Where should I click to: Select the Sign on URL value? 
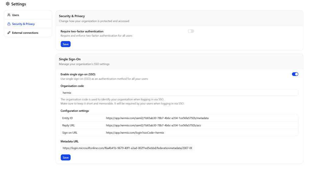tap(135, 133)
